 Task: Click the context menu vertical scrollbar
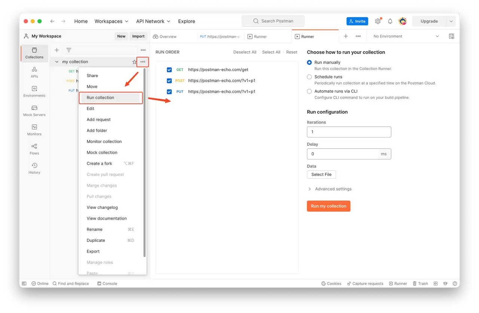coord(144,163)
